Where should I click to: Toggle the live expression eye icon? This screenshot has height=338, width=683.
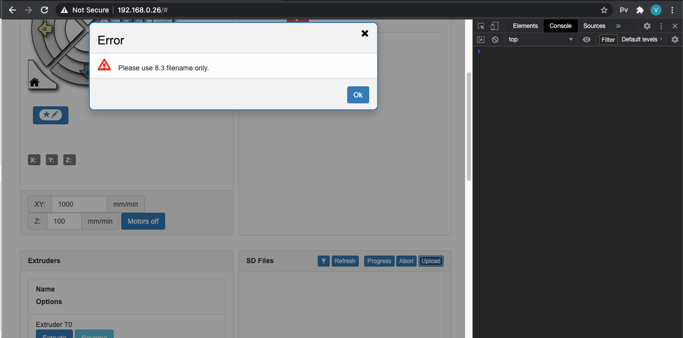(587, 39)
